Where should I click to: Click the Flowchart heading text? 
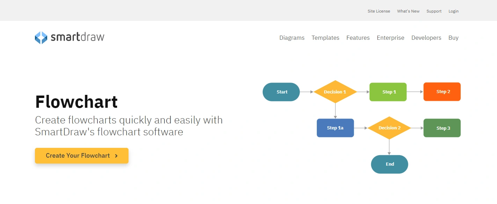[x=76, y=102]
